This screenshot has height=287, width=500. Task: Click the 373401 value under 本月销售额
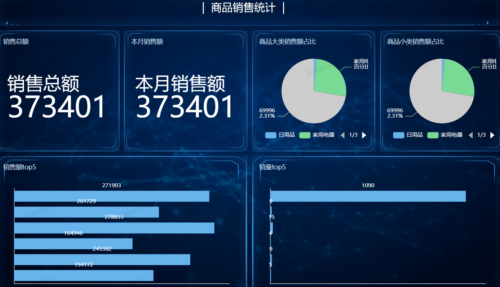click(185, 107)
